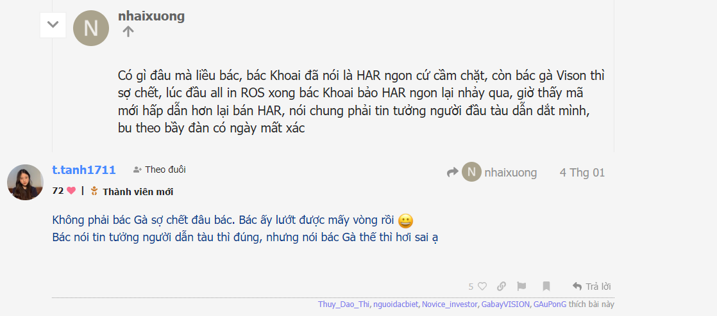Bookmark this post
Image resolution: width=717 pixels, height=316 pixels.
(546, 287)
